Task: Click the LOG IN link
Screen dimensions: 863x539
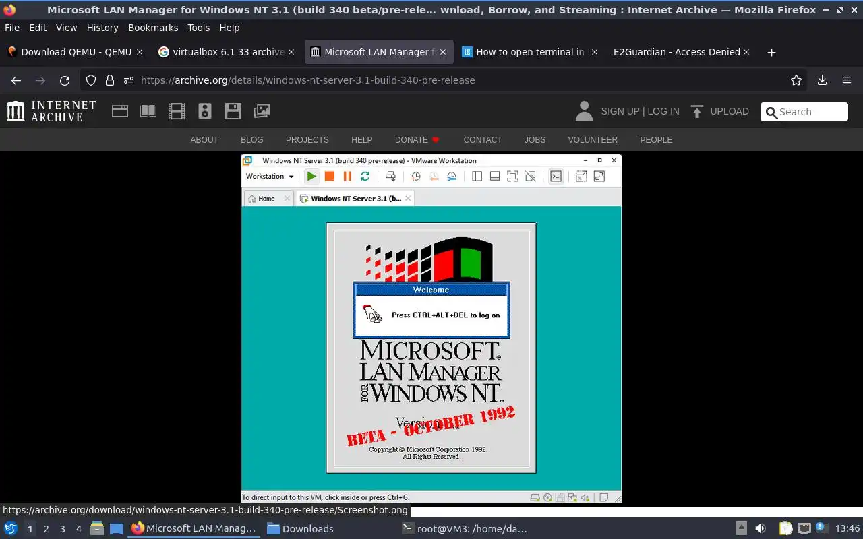Action: 663,111
